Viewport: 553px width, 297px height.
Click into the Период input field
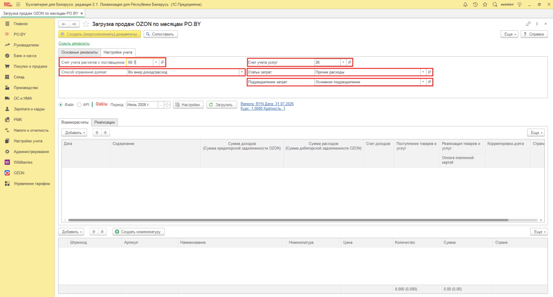tap(142, 105)
